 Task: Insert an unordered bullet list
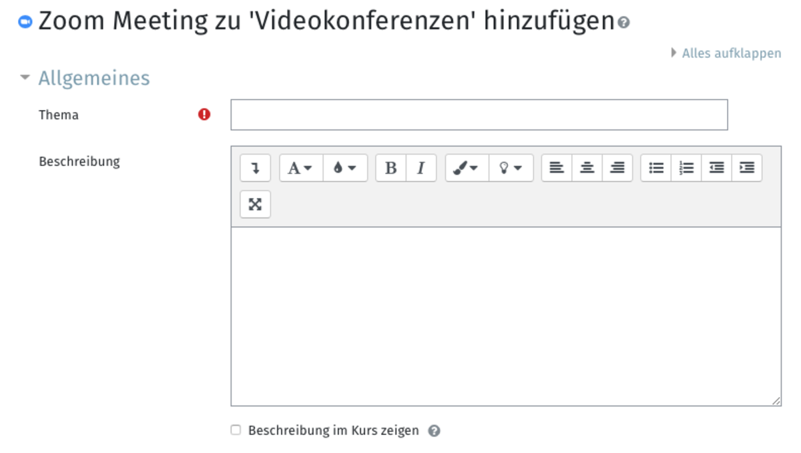[656, 168]
